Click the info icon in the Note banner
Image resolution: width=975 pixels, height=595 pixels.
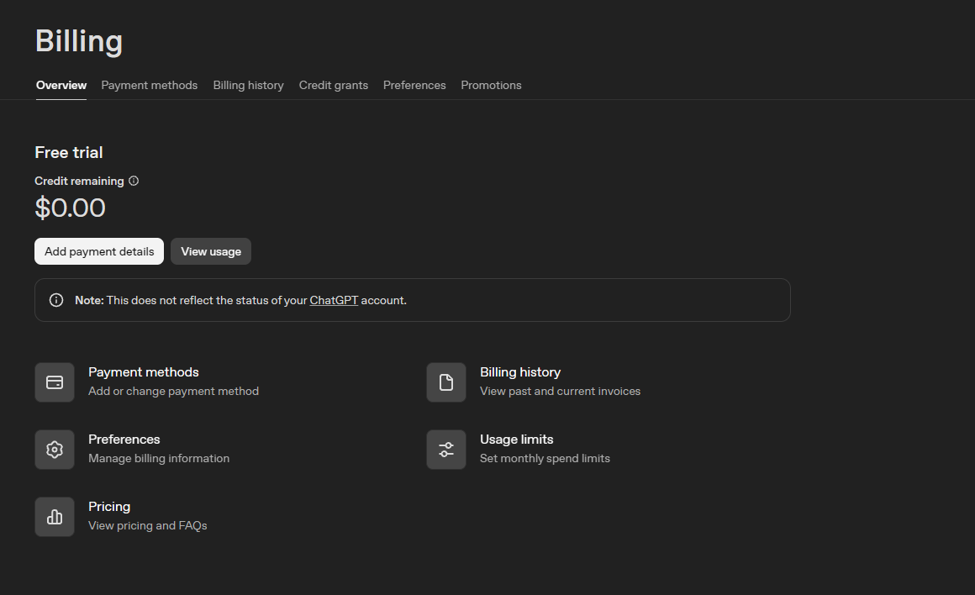(x=56, y=300)
